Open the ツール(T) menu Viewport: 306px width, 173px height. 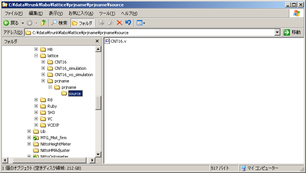[107, 13]
